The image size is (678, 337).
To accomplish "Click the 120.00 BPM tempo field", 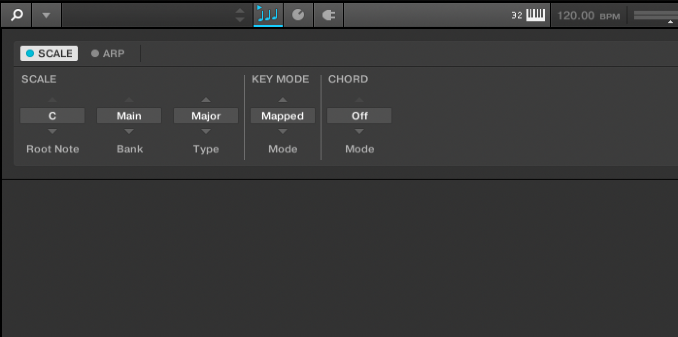I will tap(588, 16).
